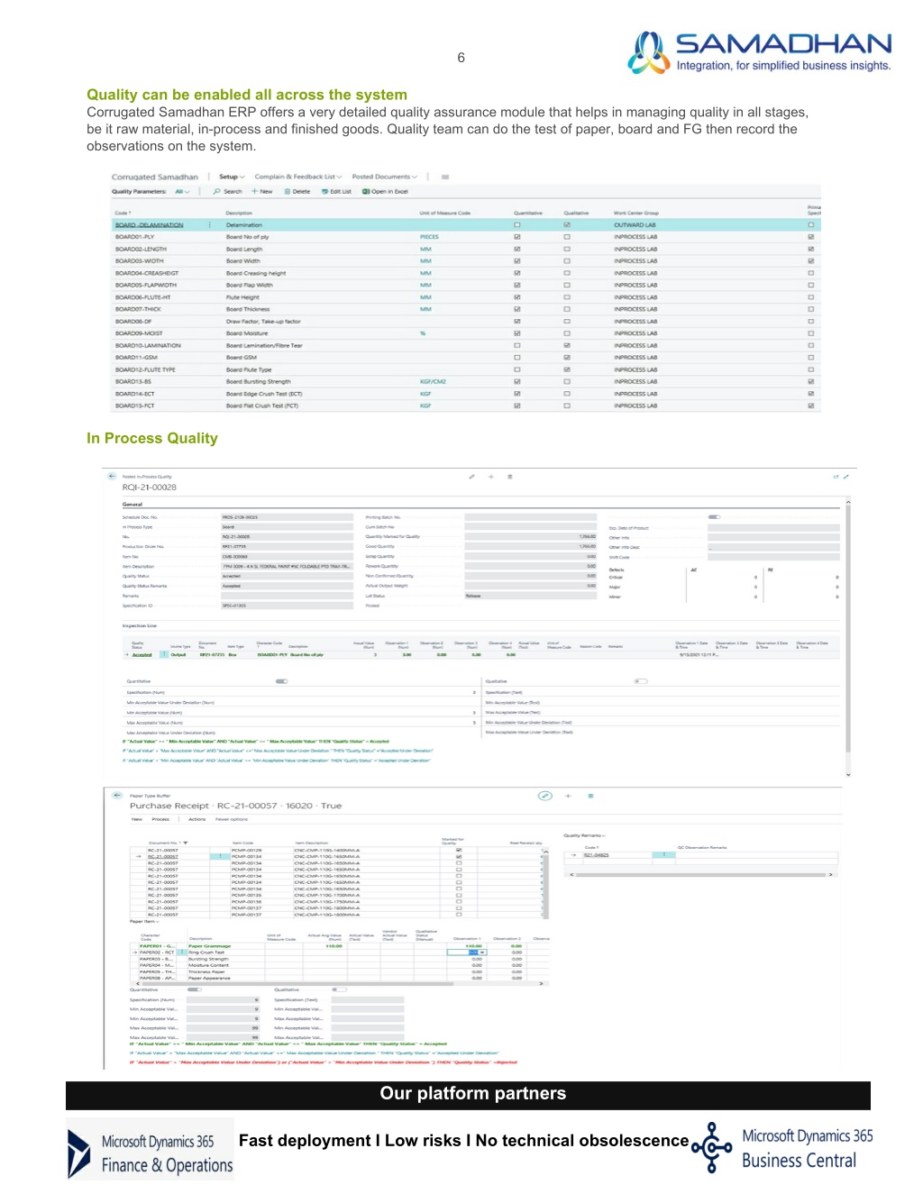Screen dimensions: 923x1194
Task: Click the right arrow of Quality Remarks scrollbar
Action: [830, 874]
